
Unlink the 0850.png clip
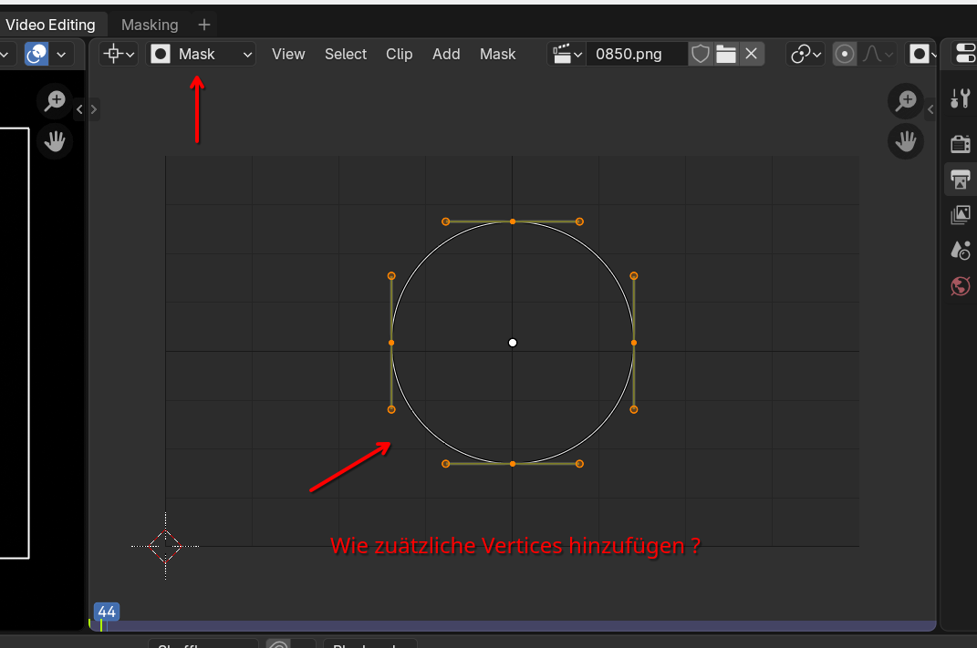pyautogui.click(x=752, y=54)
